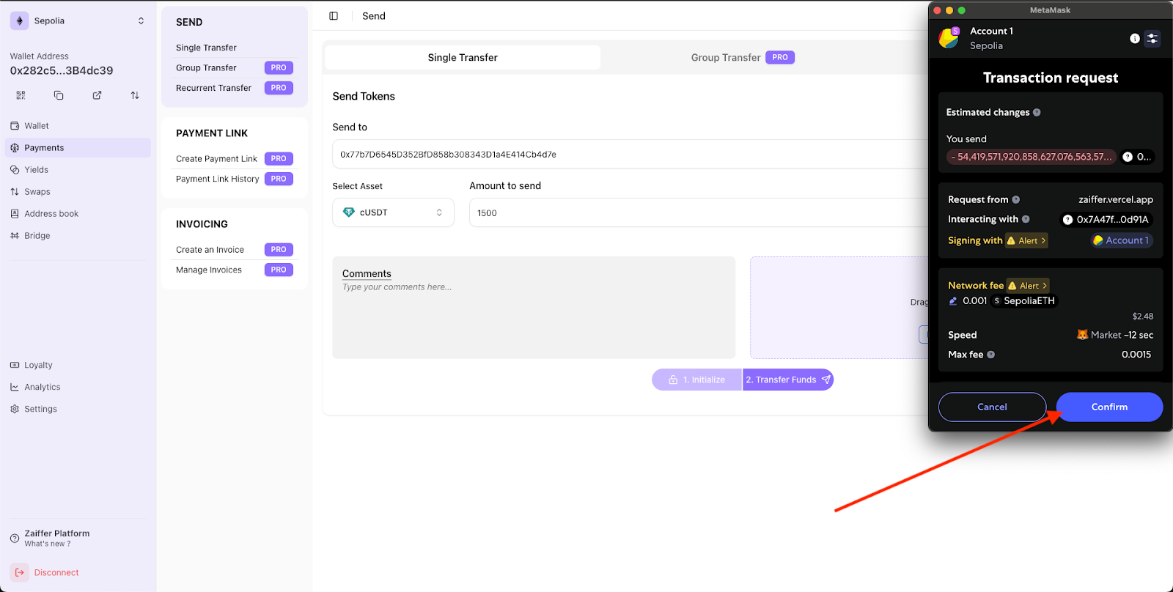Switch to the Group Transfer tab
This screenshot has width=1173, height=592.
tap(742, 57)
